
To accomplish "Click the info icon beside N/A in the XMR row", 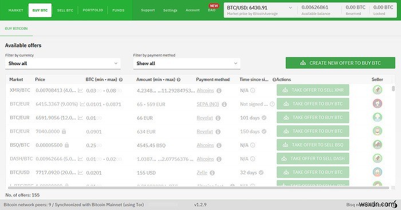I will [253, 90].
